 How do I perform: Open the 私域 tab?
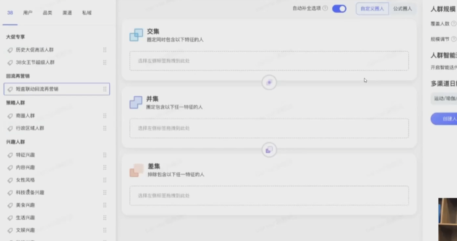click(x=87, y=13)
